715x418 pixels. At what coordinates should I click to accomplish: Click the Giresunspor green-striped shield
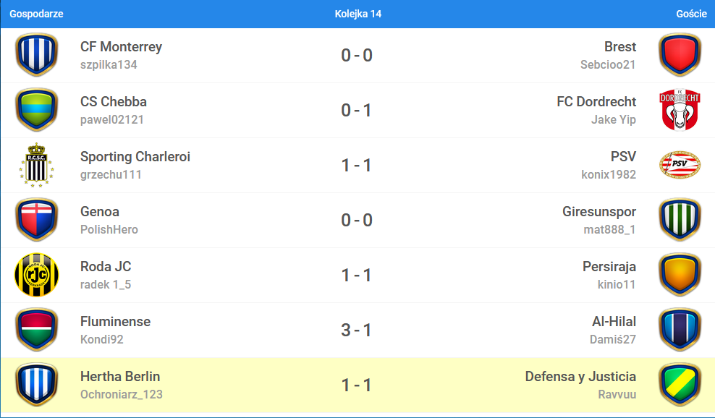680,220
